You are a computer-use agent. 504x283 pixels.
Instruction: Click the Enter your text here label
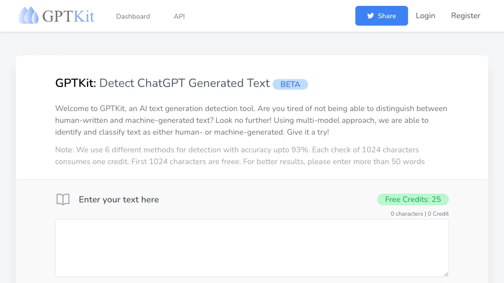[x=119, y=199]
